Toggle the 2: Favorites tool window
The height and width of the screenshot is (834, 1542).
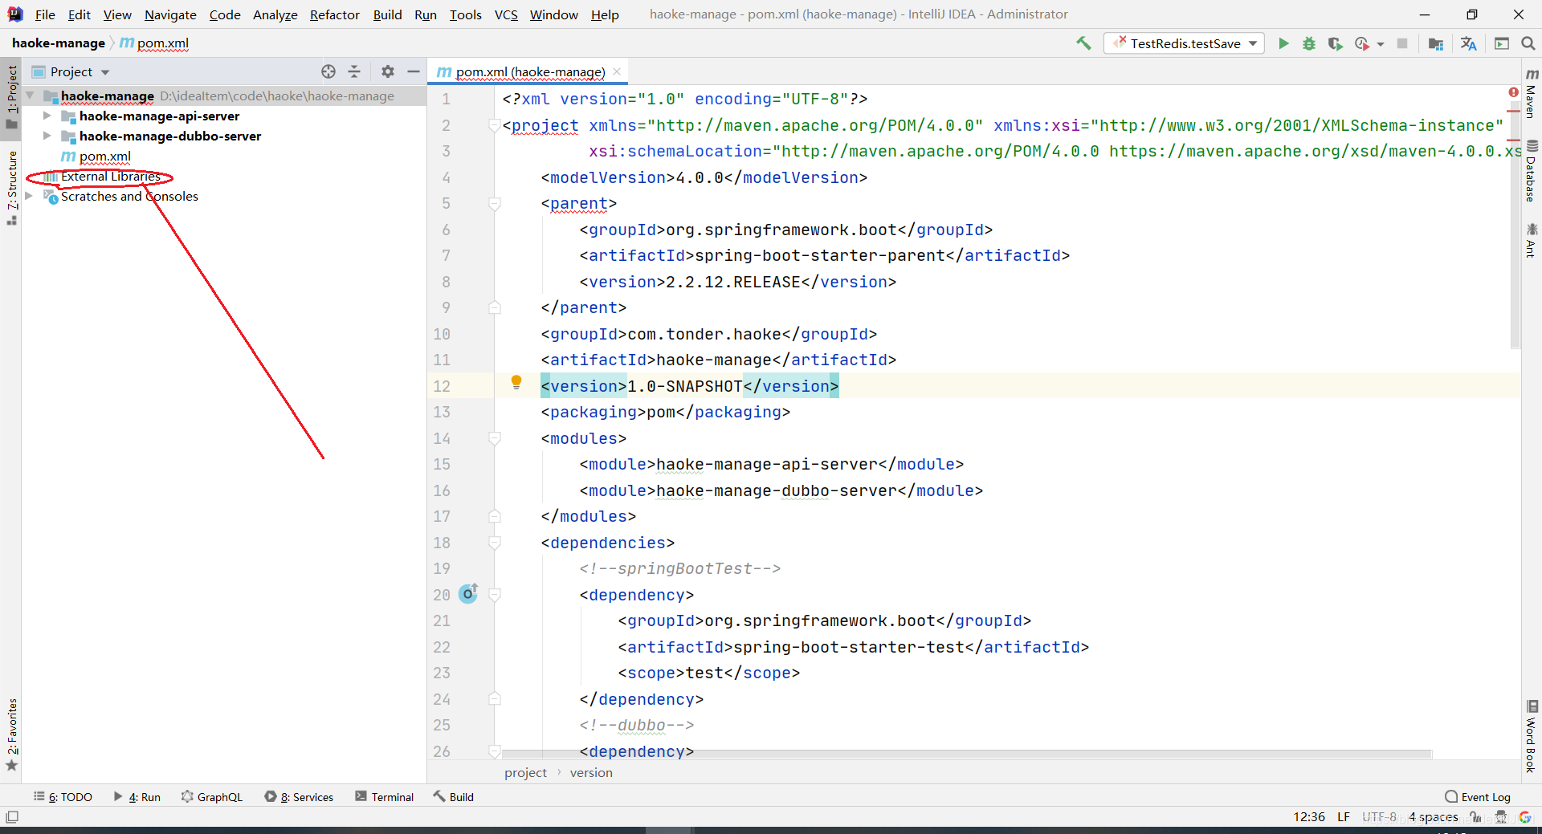[11, 734]
